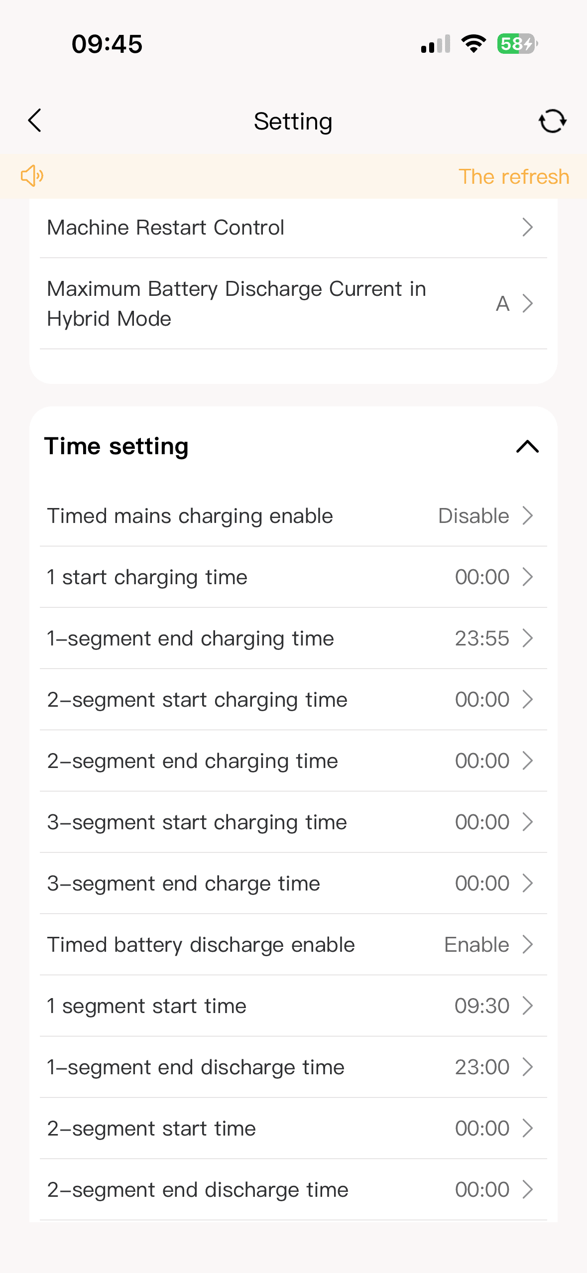Viewport: 587px width, 1273px height.
Task: Select 3-segment end charge time row
Action: pyautogui.click(x=293, y=884)
